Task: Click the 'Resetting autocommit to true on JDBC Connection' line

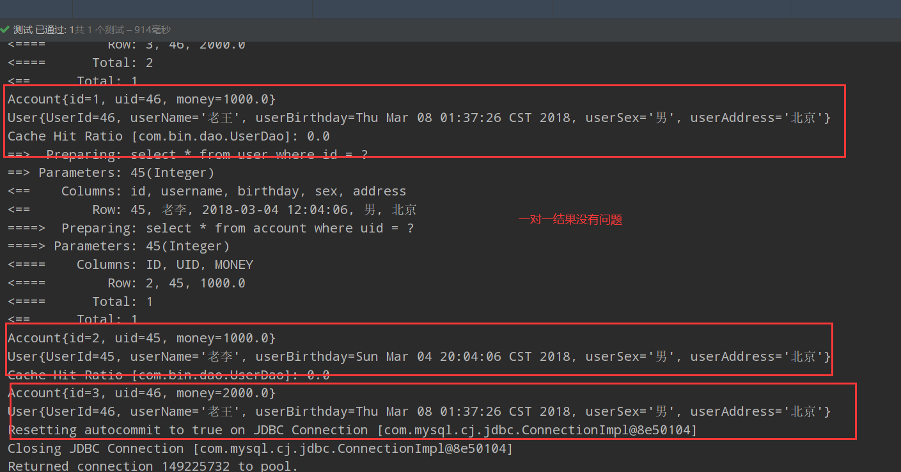Action: tap(352, 430)
